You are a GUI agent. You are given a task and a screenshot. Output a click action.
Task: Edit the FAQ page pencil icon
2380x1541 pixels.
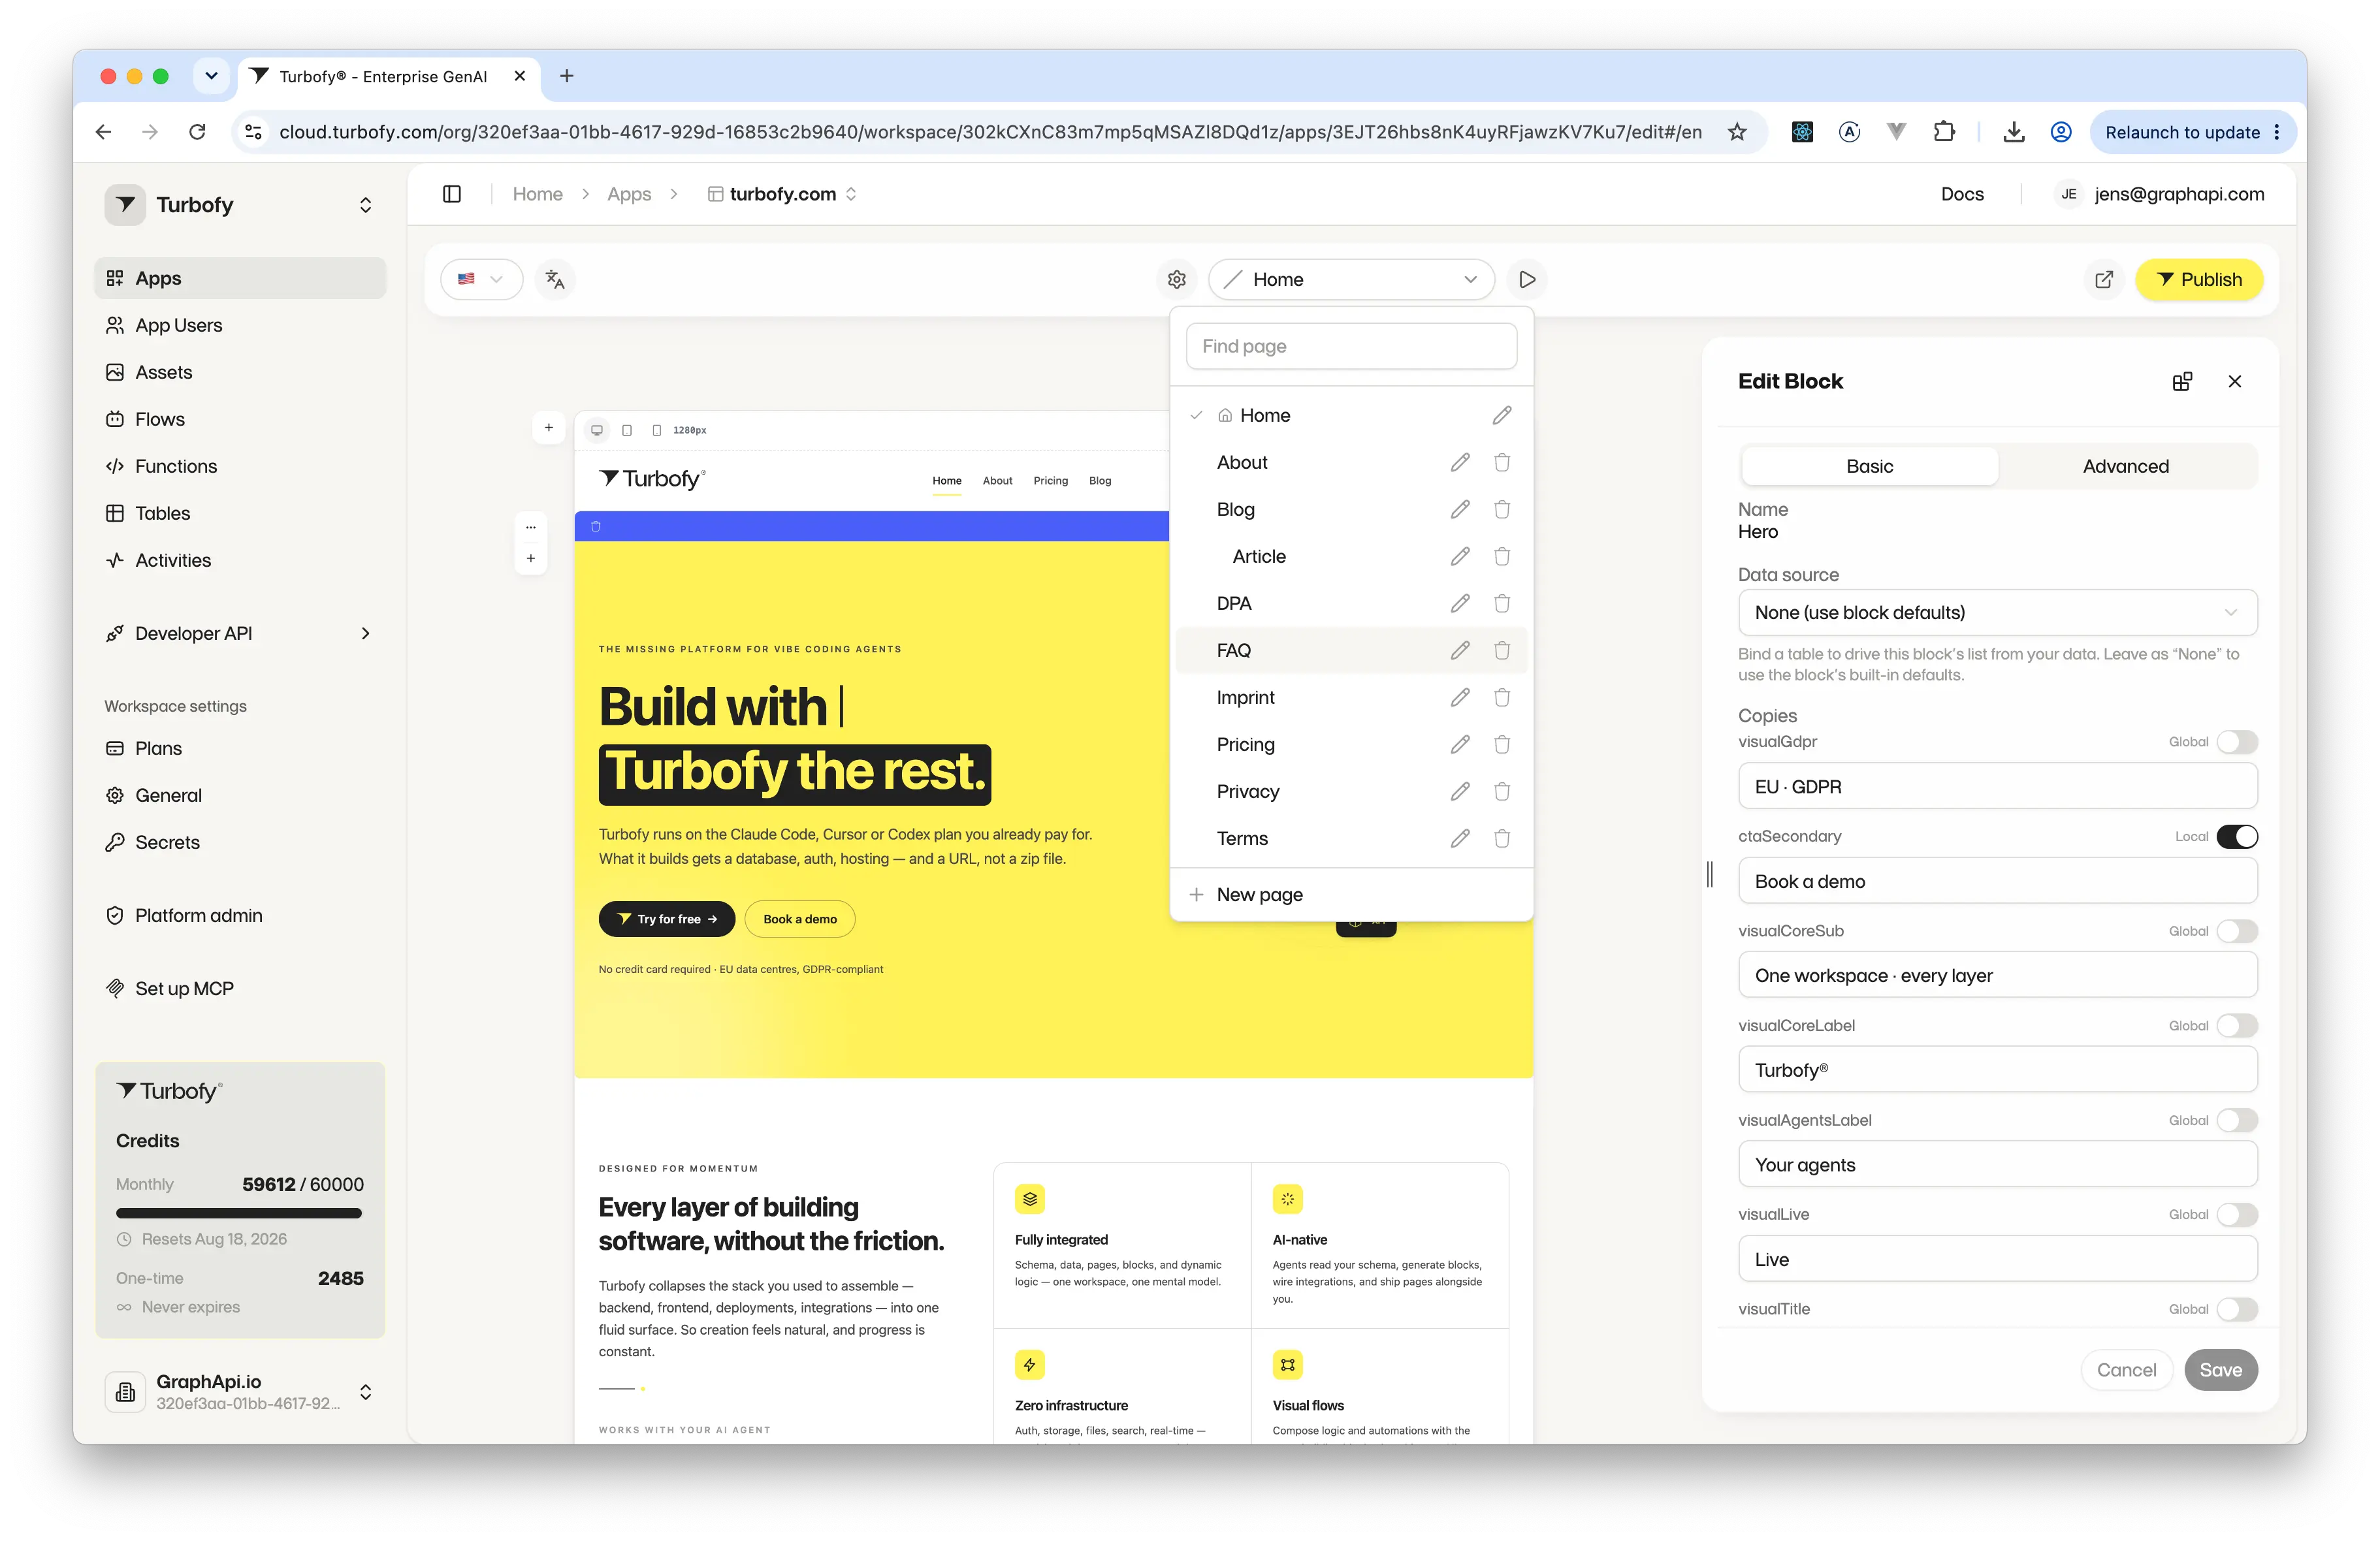(1460, 650)
